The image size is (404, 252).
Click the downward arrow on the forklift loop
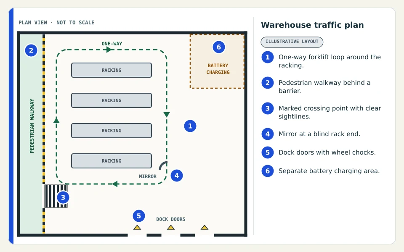(167, 115)
